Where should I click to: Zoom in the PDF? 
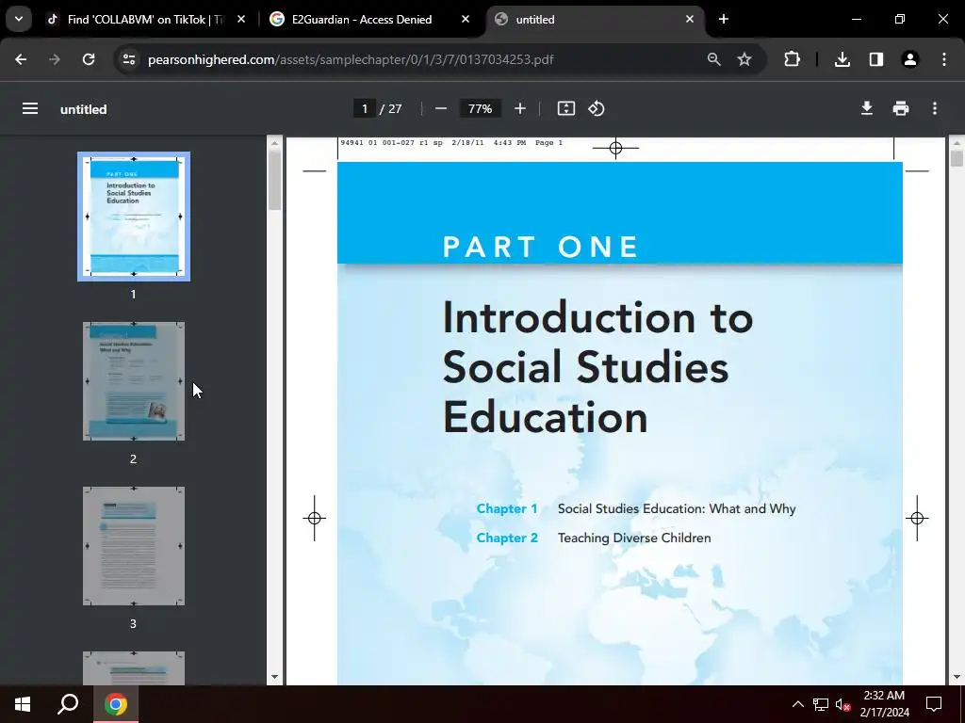[520, 109]
